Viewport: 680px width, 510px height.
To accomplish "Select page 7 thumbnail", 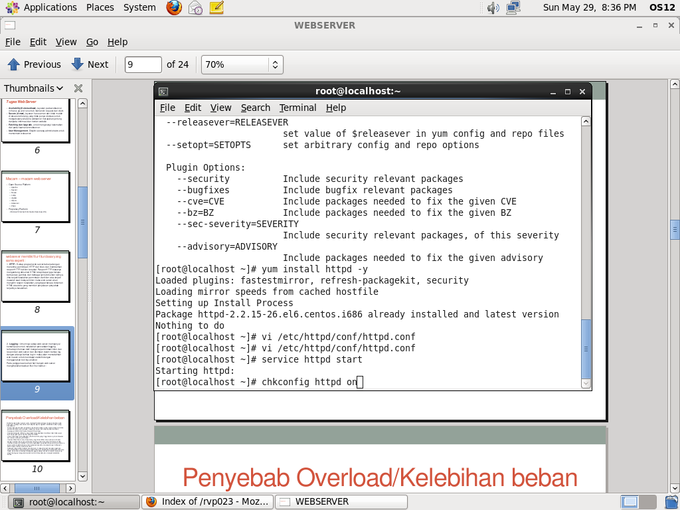I will tap(36, 197).
